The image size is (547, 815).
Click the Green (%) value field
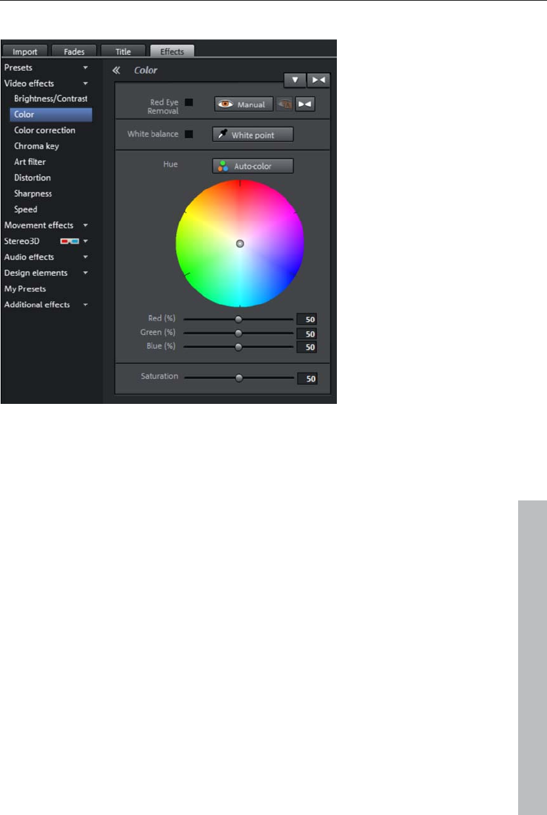307,333
